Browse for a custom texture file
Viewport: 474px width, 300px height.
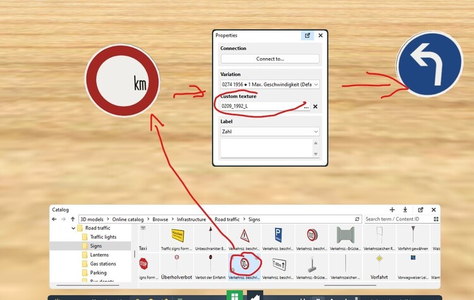pyautogui.click(x=306, y=107)
